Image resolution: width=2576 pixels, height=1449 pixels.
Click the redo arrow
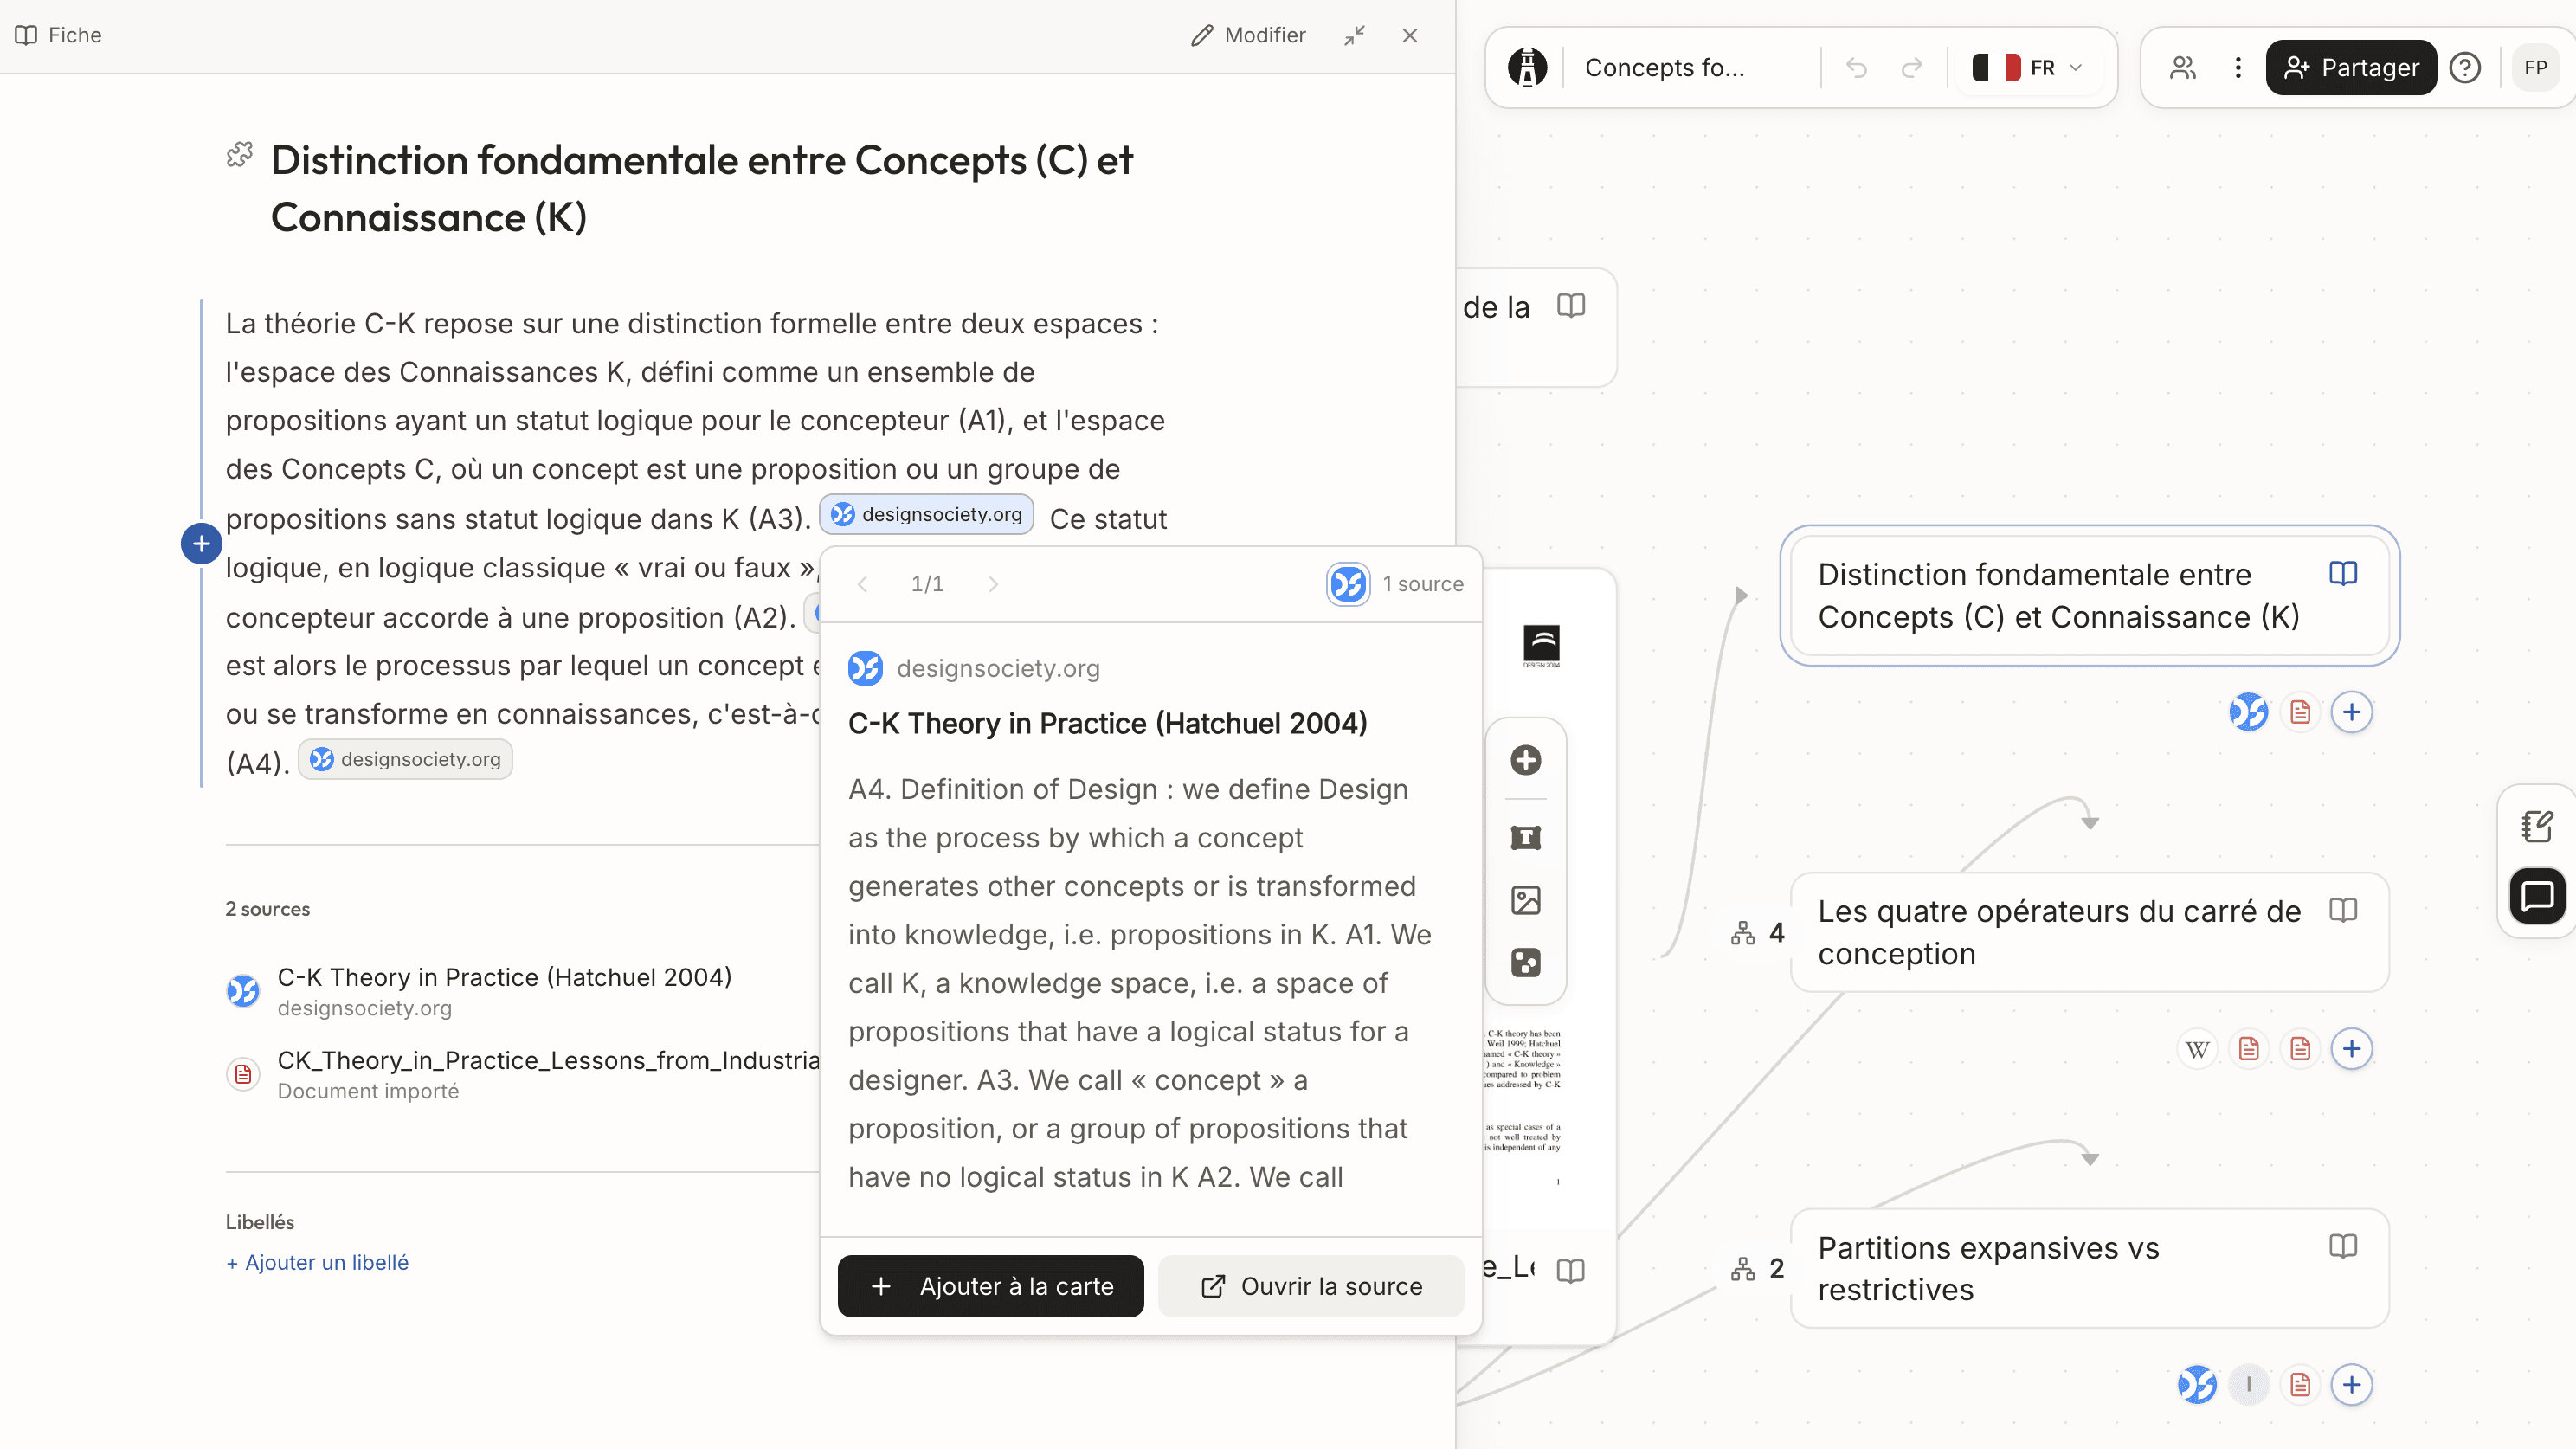pos(1912,67)
